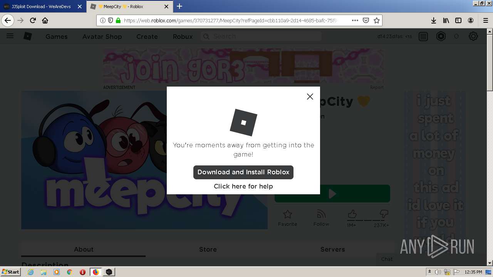This screenshot has height=277, width=493.
Task: Open the Robux hexagon icon
Action: 441,37
